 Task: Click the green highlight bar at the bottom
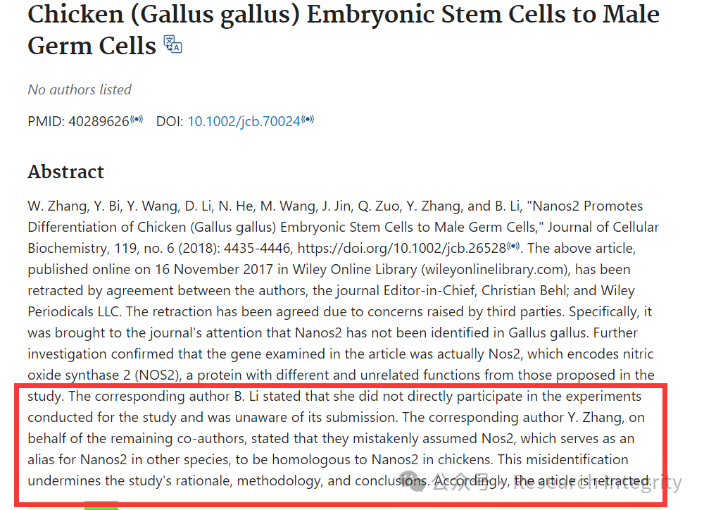coord(101,506)
